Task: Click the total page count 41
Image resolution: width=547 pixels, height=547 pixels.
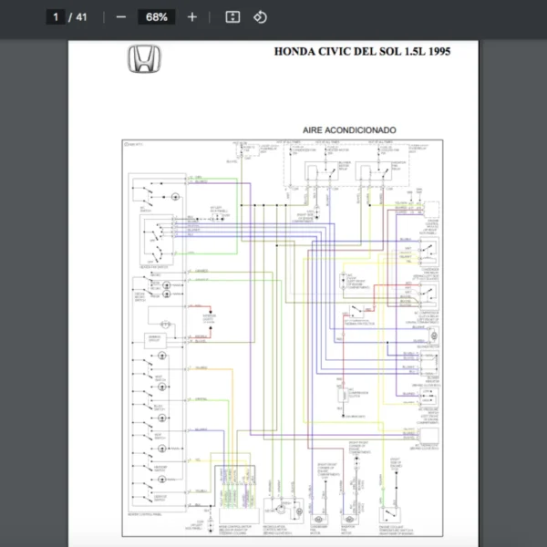Action: (x=82, y=17)
